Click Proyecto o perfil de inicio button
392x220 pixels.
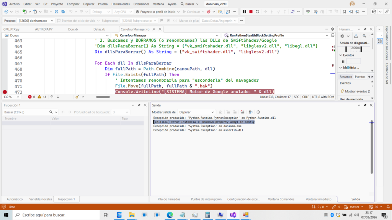[158, 12]
